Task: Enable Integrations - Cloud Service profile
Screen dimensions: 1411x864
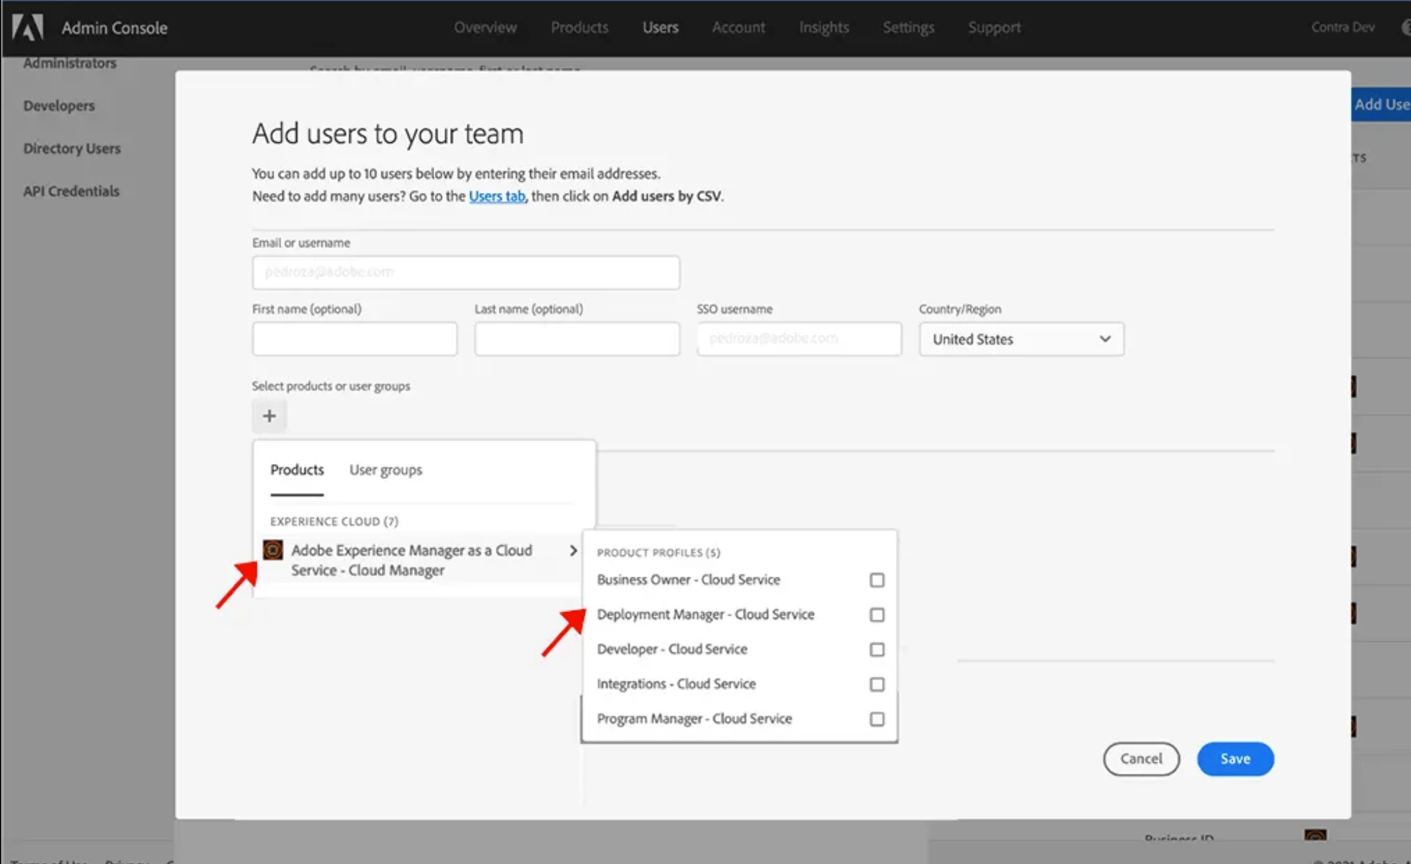Action: pos(877,684)
